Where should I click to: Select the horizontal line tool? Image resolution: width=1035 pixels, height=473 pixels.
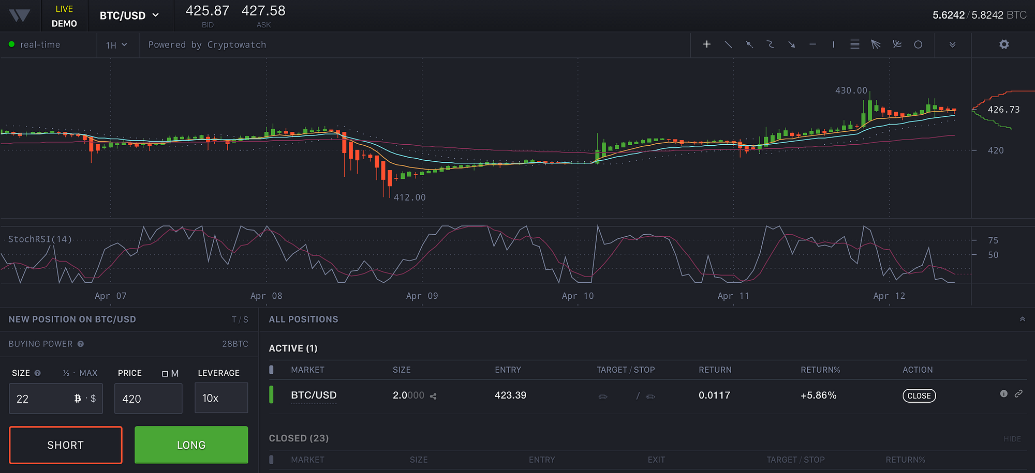point(812,44)
